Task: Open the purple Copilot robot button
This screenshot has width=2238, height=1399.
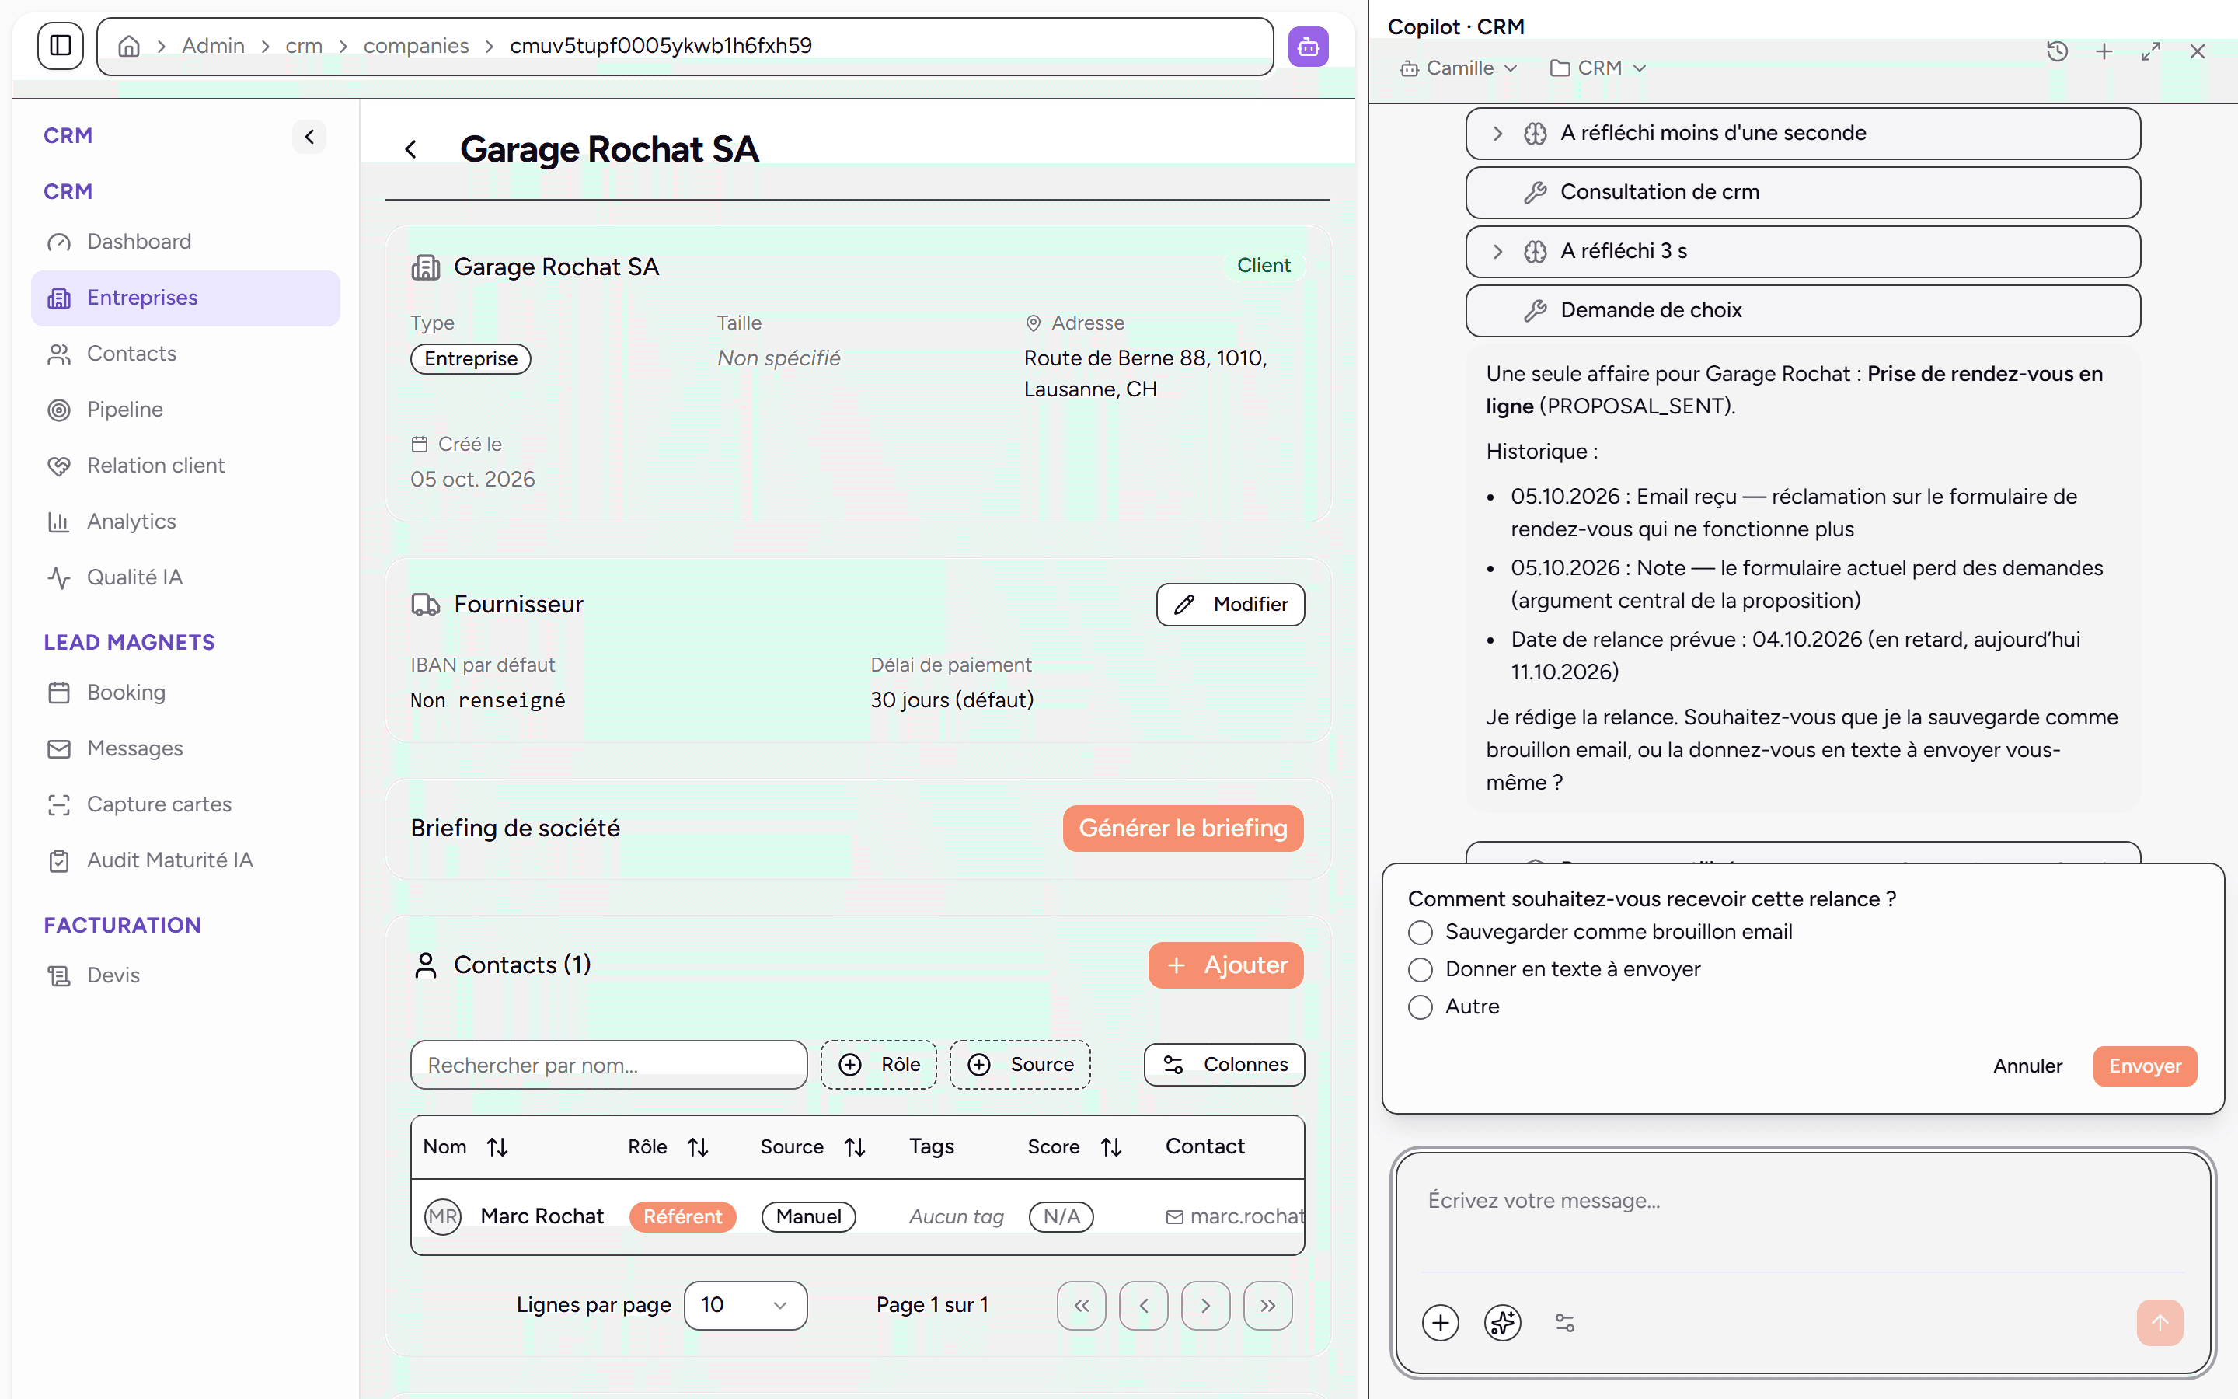Action: pyautogui.click(x=1308, y=45)
